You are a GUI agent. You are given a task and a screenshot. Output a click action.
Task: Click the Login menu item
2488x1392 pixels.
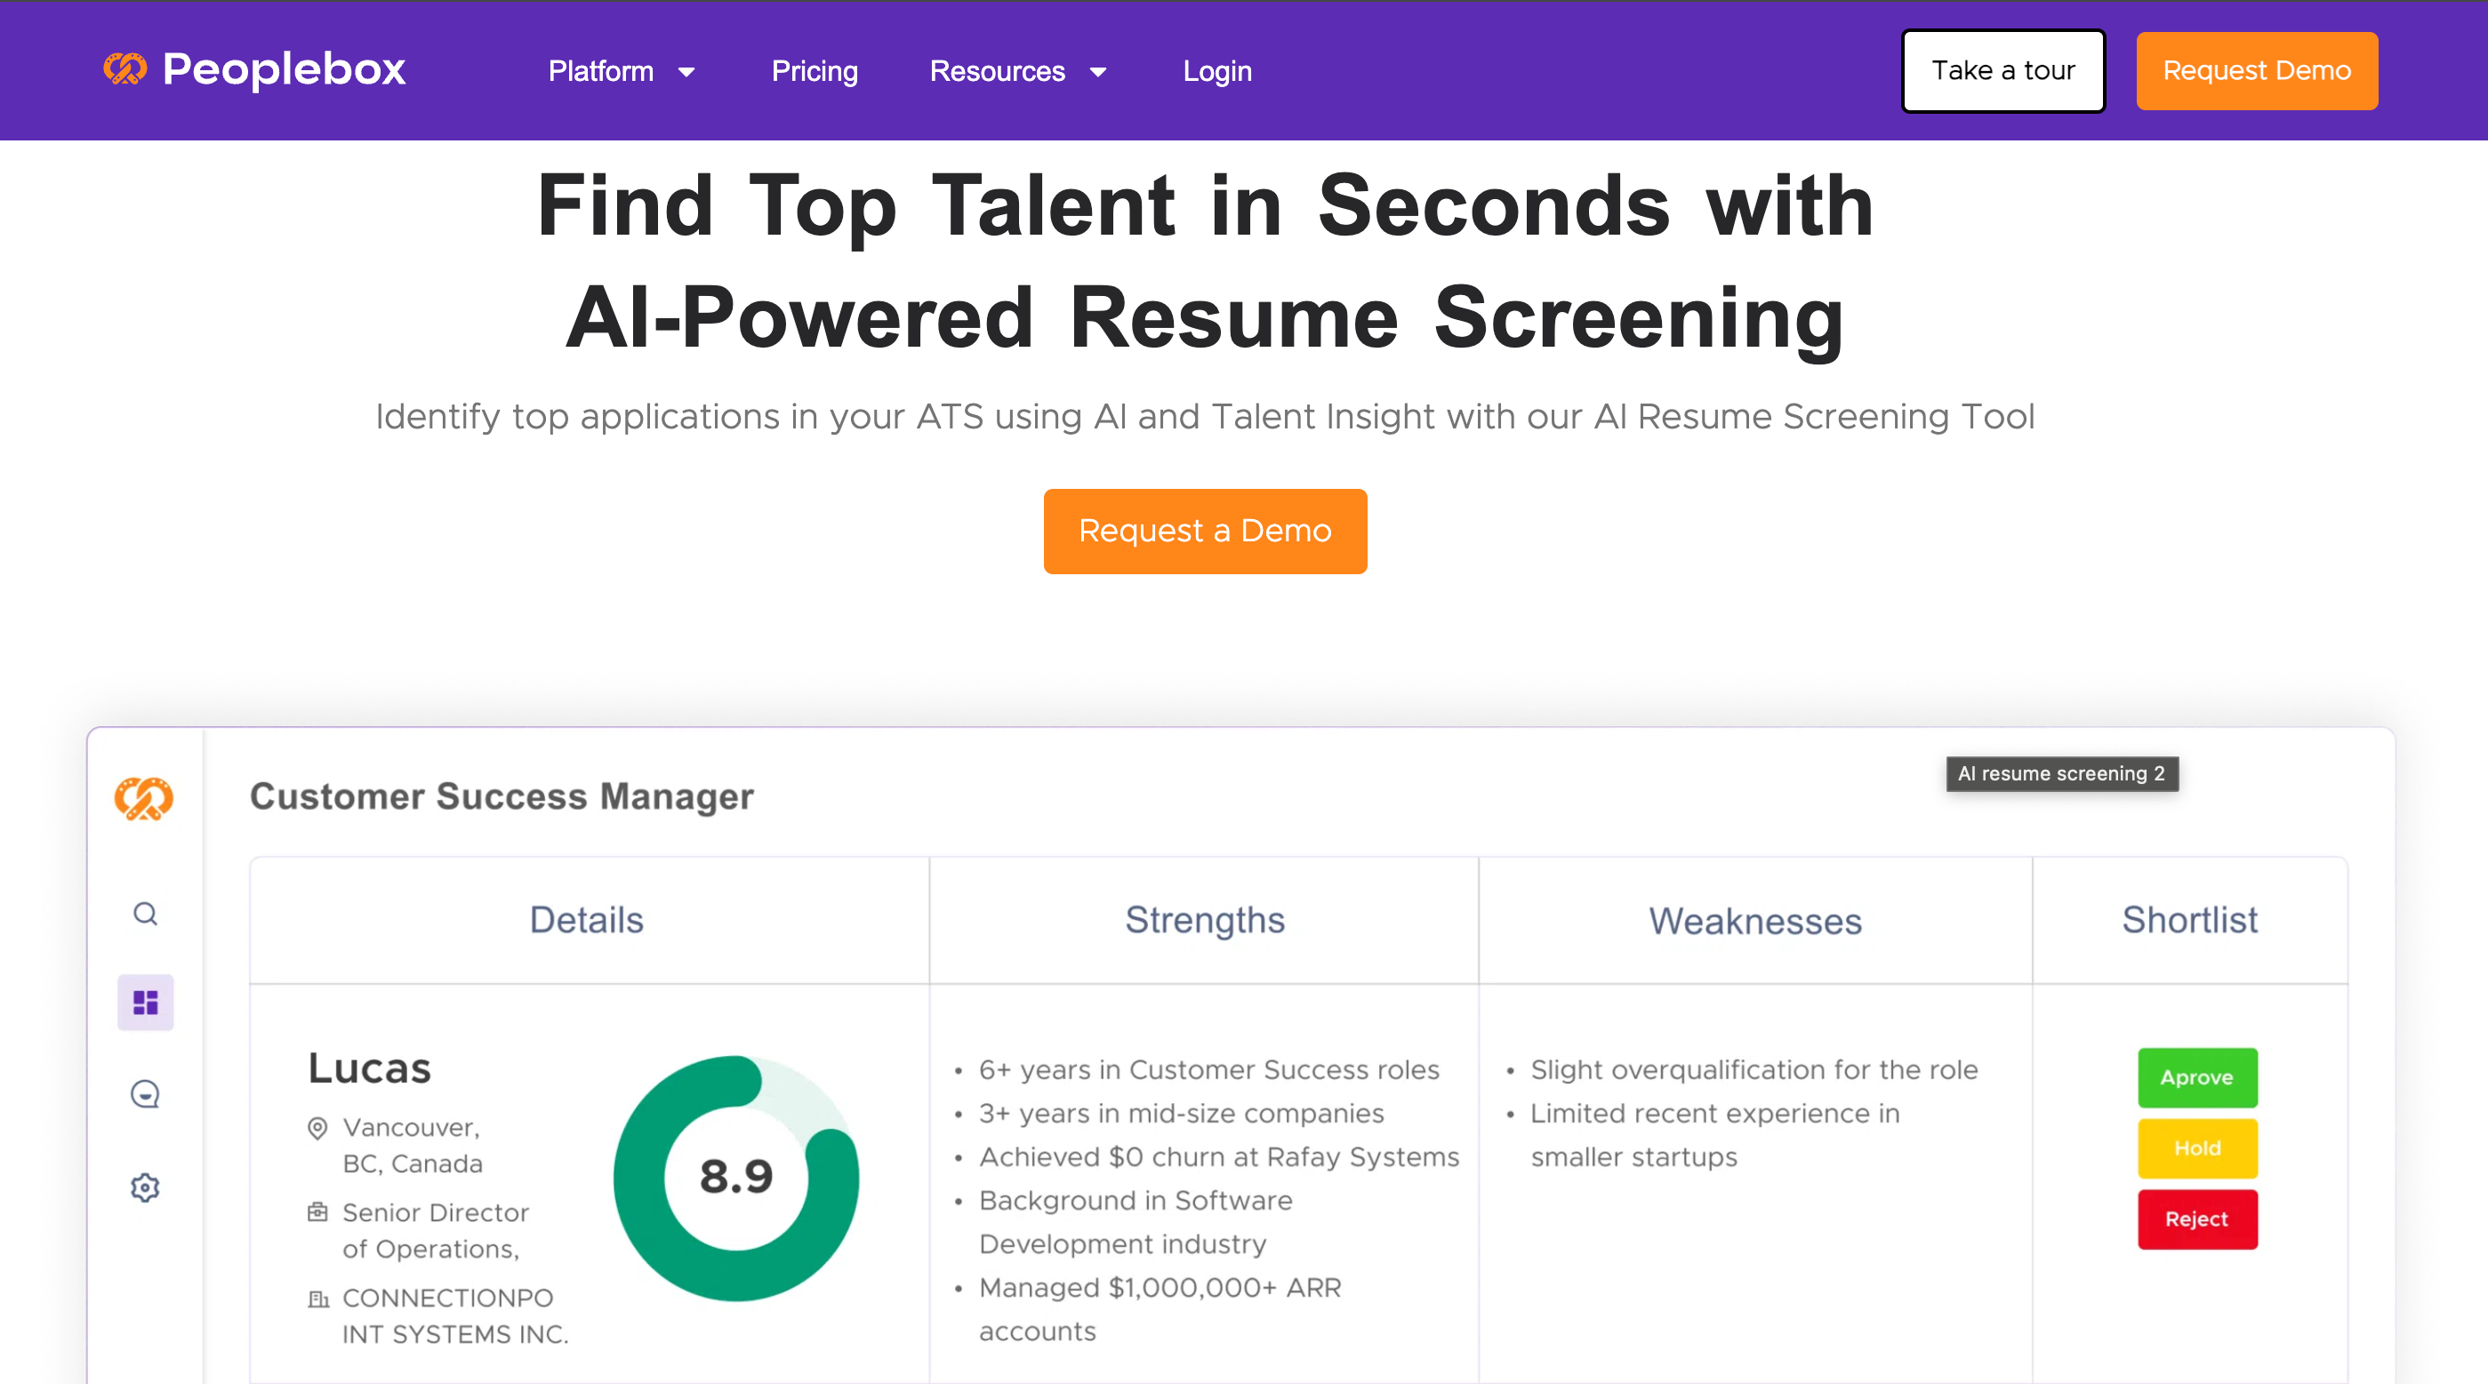point(1216,70)
